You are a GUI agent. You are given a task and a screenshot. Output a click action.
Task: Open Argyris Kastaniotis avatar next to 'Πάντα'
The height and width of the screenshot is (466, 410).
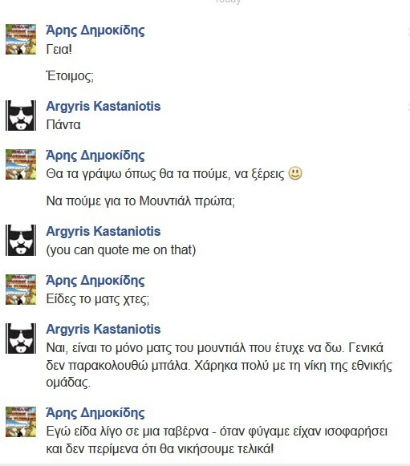pos(21,115)
